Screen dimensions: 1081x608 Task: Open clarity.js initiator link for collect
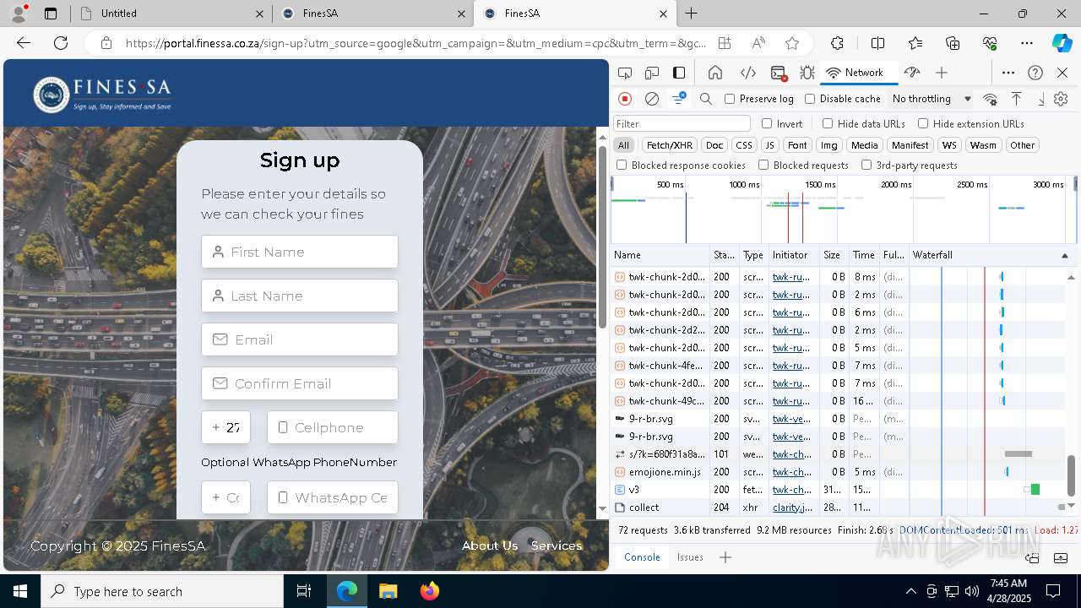792,508
